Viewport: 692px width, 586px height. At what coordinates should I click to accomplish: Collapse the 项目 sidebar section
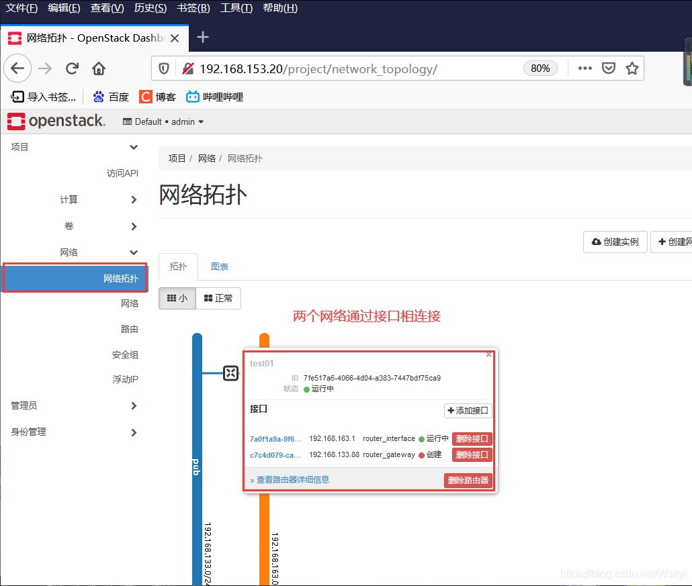click(74, 147)
